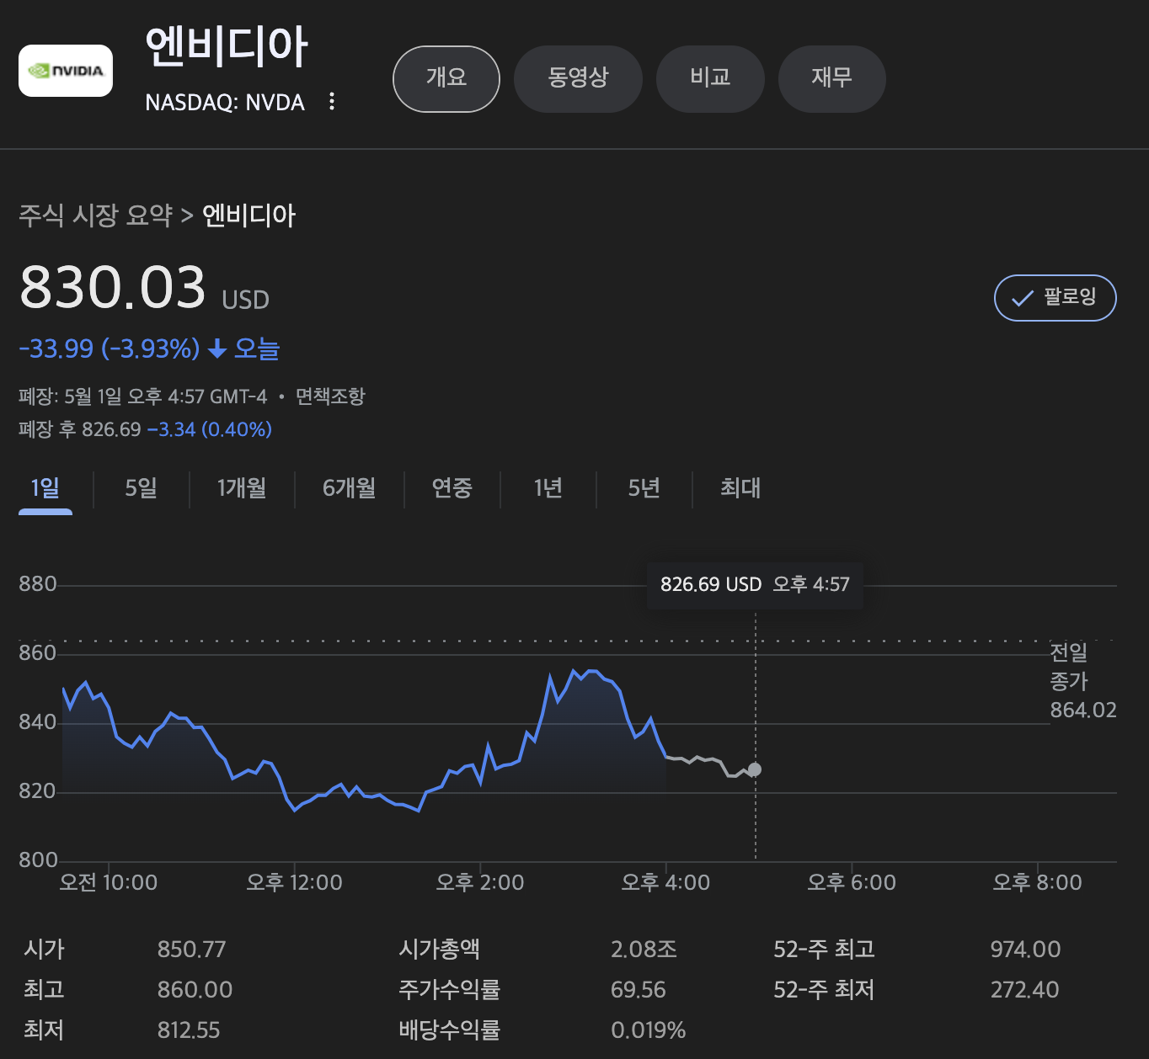Select the 개요 overview tab
This screenshot has width=1149, height=1059.
[x=446, y=78]
